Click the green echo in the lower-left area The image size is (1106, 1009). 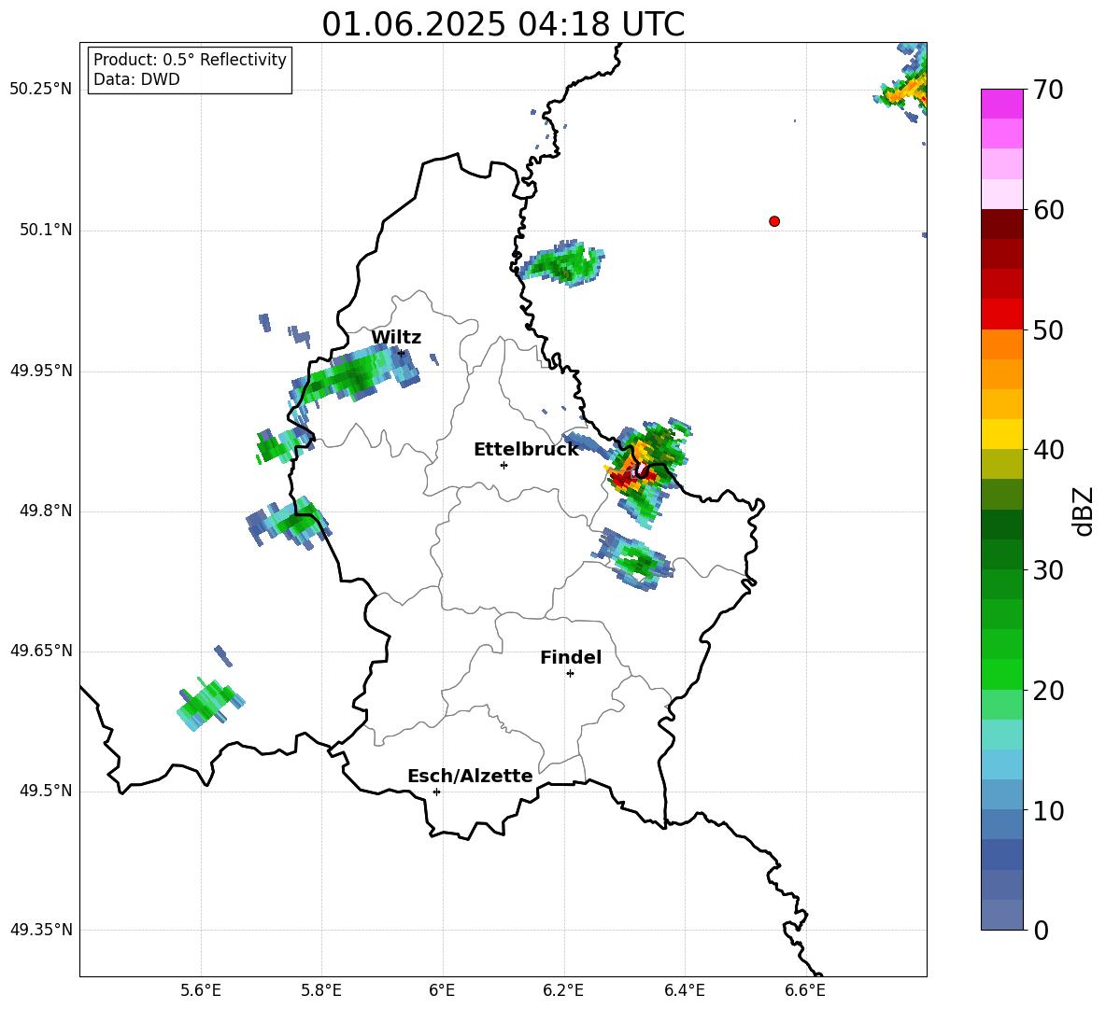[210, 703]
